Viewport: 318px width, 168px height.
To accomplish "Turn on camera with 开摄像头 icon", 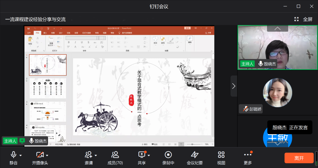I will [40, 155].
